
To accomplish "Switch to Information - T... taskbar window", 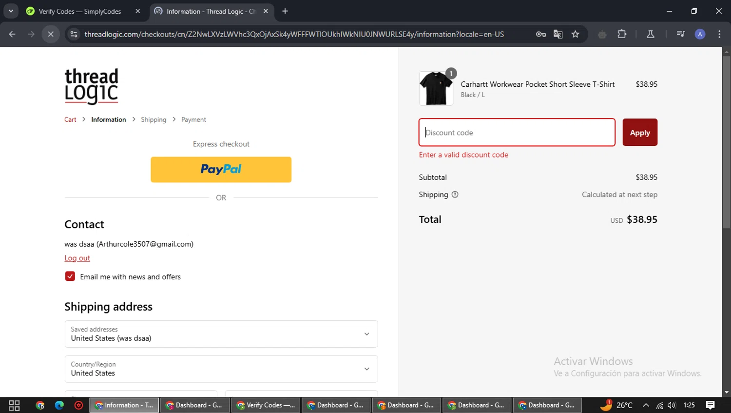I will tap(124, 405).
